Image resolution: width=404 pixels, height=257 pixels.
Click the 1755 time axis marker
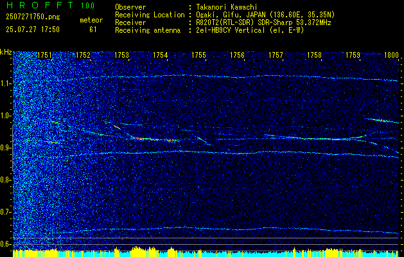pyautogui.click(x=198, y=55)
